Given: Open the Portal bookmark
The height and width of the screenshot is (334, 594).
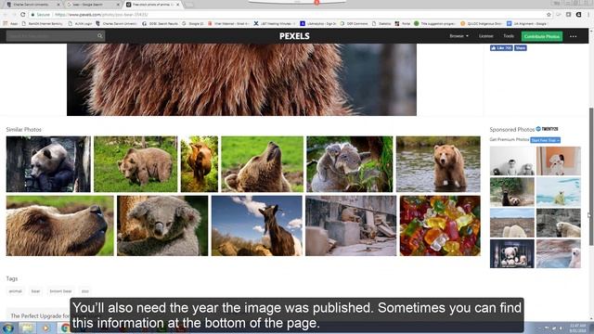Looking at the screenshot, I should pyautogui.click(x=403, y=23).
